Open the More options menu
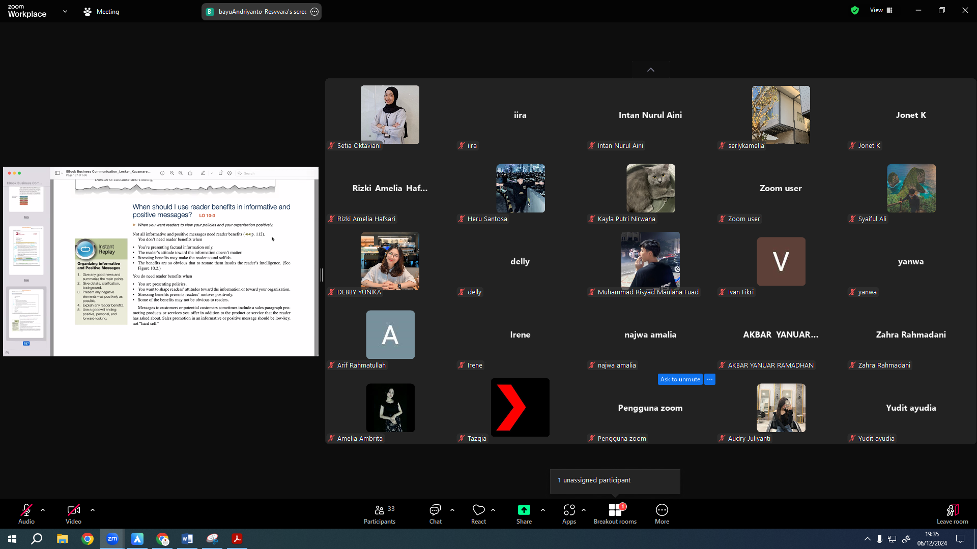Screen dimensions: 977x549 point(662,513)
